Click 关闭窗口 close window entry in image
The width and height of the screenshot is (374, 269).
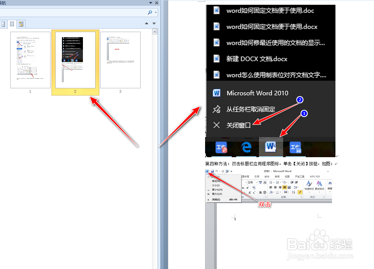pos(238,125)
